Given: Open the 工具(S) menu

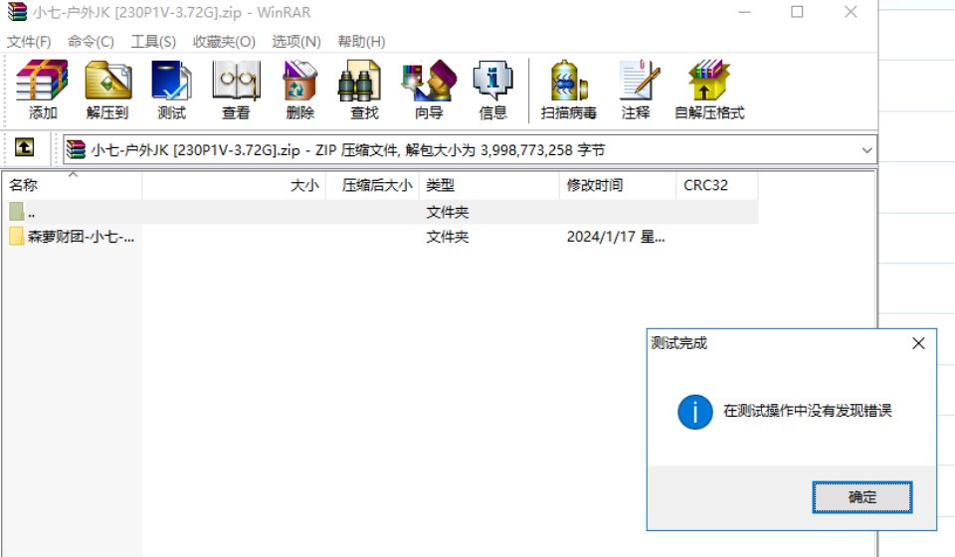Looking at the screenshot, I should coord(153,42).
